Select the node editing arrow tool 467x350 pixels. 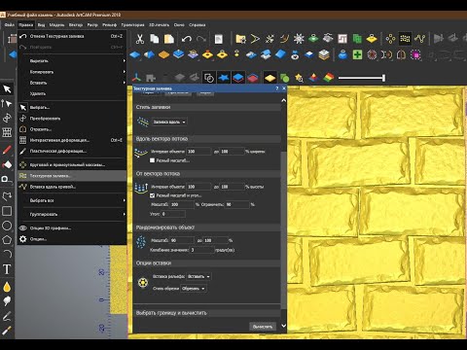(7, 103)
